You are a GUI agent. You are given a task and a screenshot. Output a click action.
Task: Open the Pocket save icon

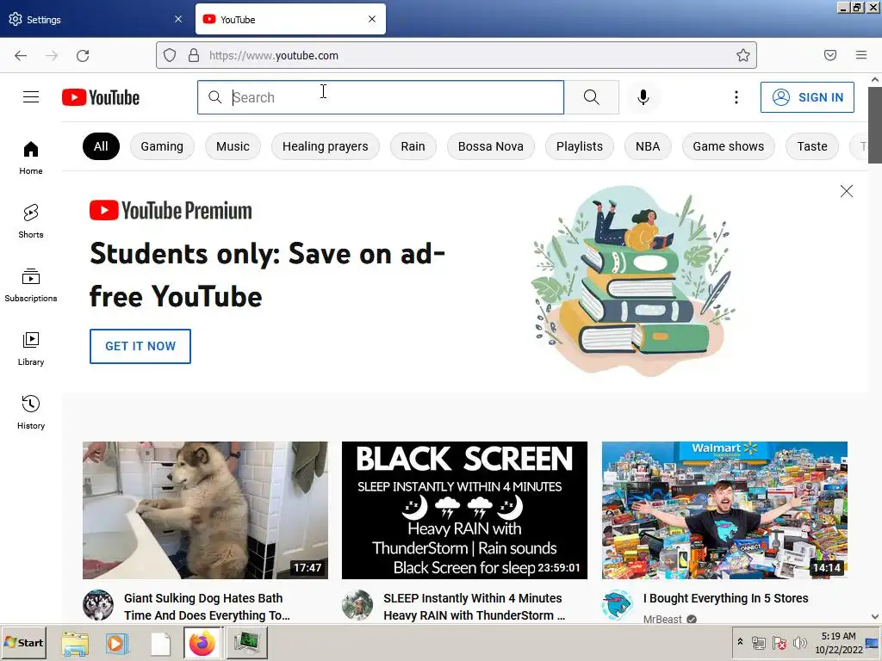(x=829, y=55)
